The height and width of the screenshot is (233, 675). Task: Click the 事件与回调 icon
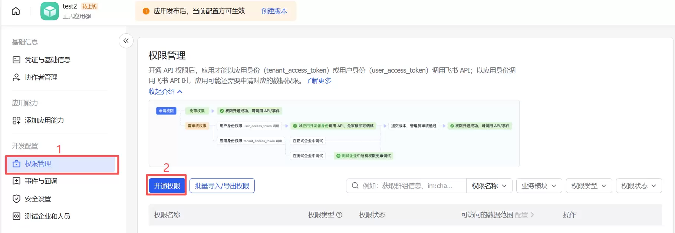[x=16, y=181]
